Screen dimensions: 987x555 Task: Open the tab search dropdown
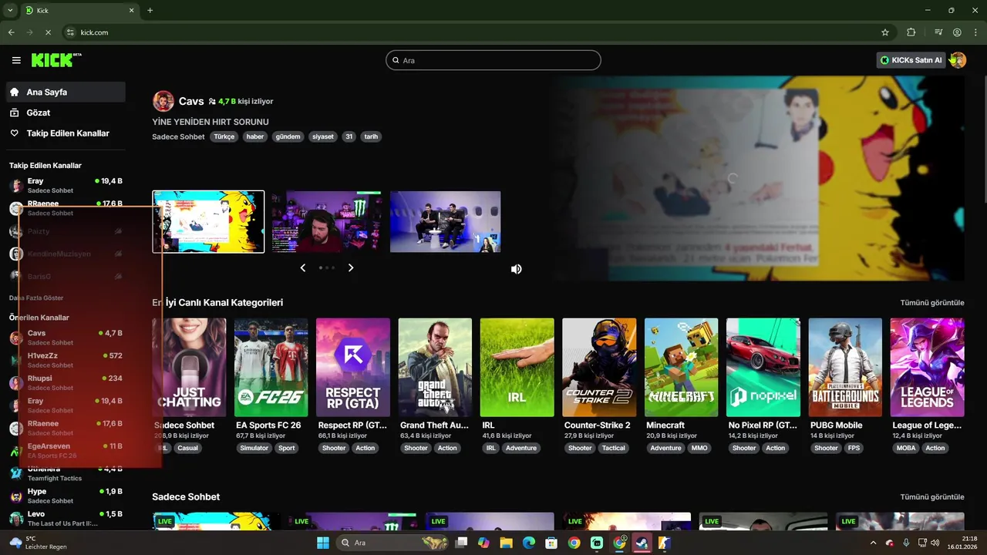[x=10, y=10]
